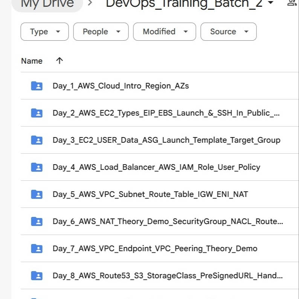Click the Day_8 shared folder icon
299x299 pixels.
coord(37,275)
